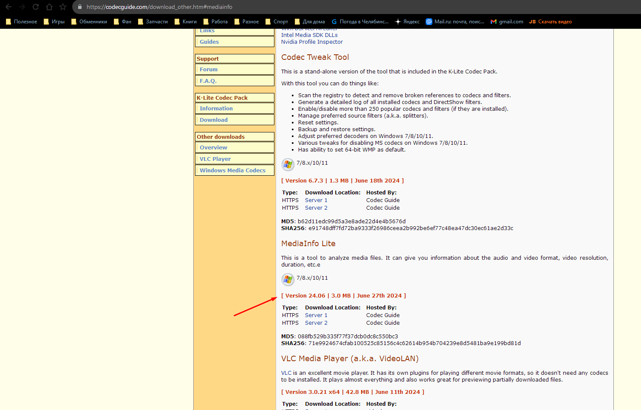The width and height of the screenshot is (641, 410).
Task: Click MediaInfo Lite SHA256 hash value
Action: 415,343
